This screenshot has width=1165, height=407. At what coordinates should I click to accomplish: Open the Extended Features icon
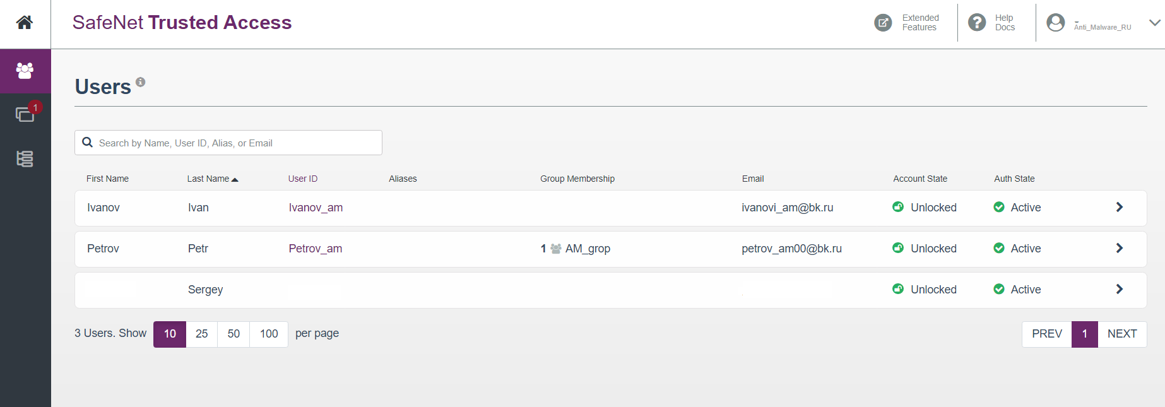pos(883,23)
